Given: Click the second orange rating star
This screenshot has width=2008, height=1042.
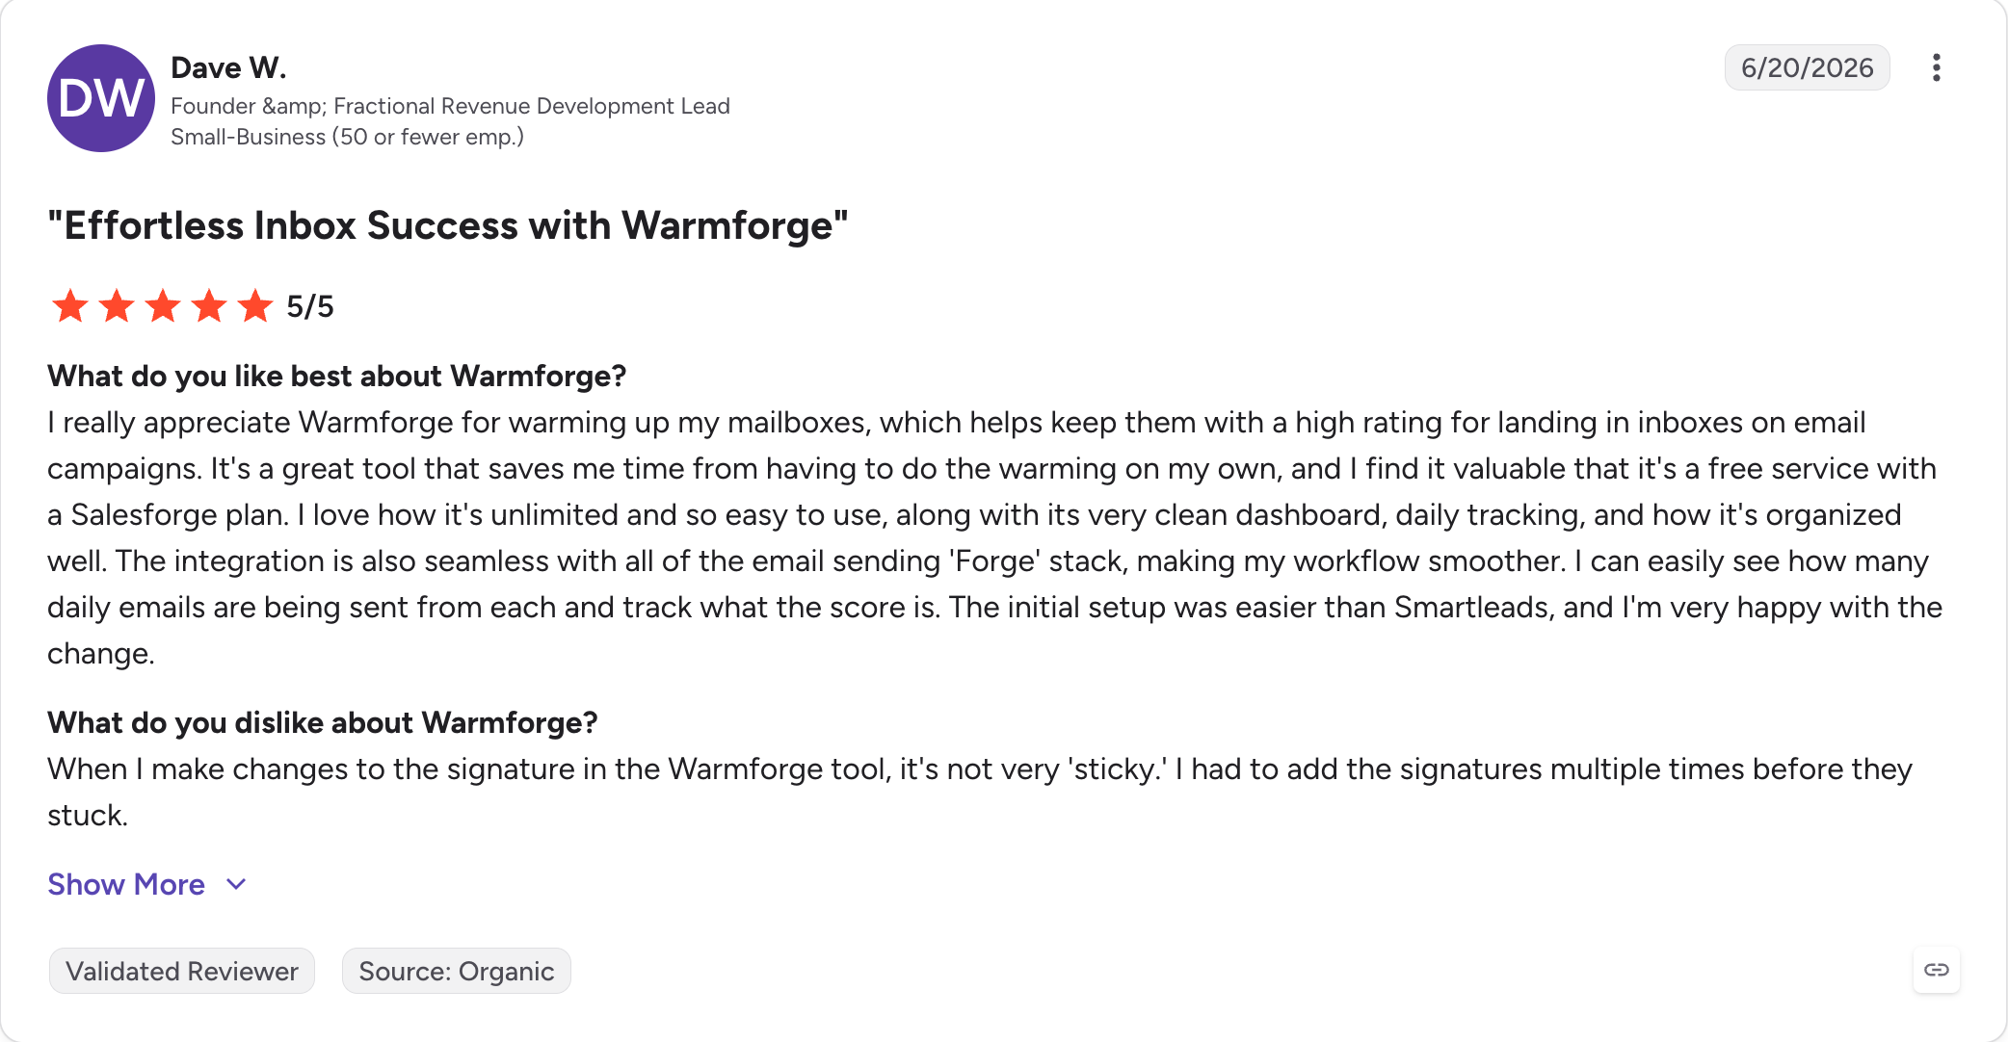Looking at the screenshot, I should (117, 306).
